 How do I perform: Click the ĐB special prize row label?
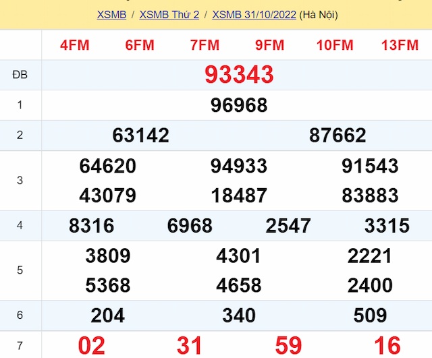[20, 75]
